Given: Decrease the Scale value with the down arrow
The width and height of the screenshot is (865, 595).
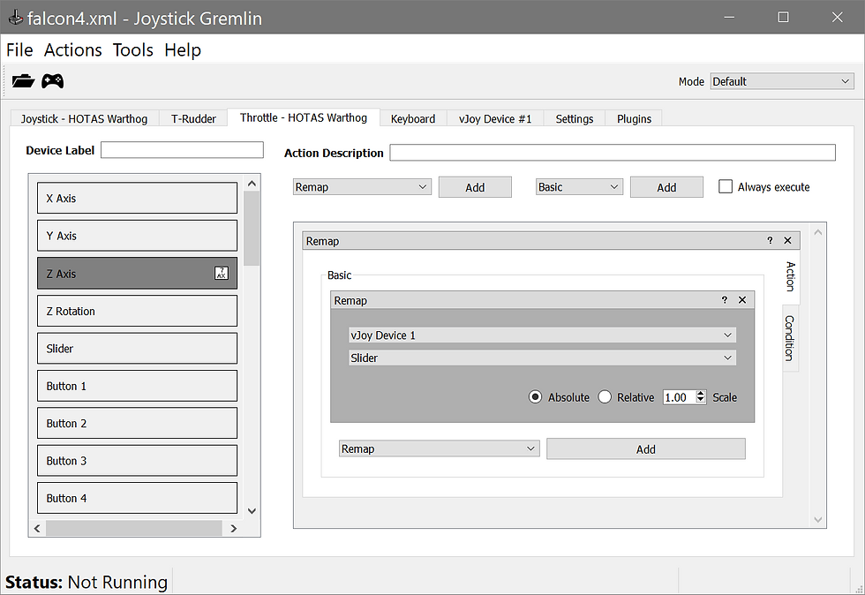Looking at the screenshot, I should pyautogui.click(x=701, y=400).
